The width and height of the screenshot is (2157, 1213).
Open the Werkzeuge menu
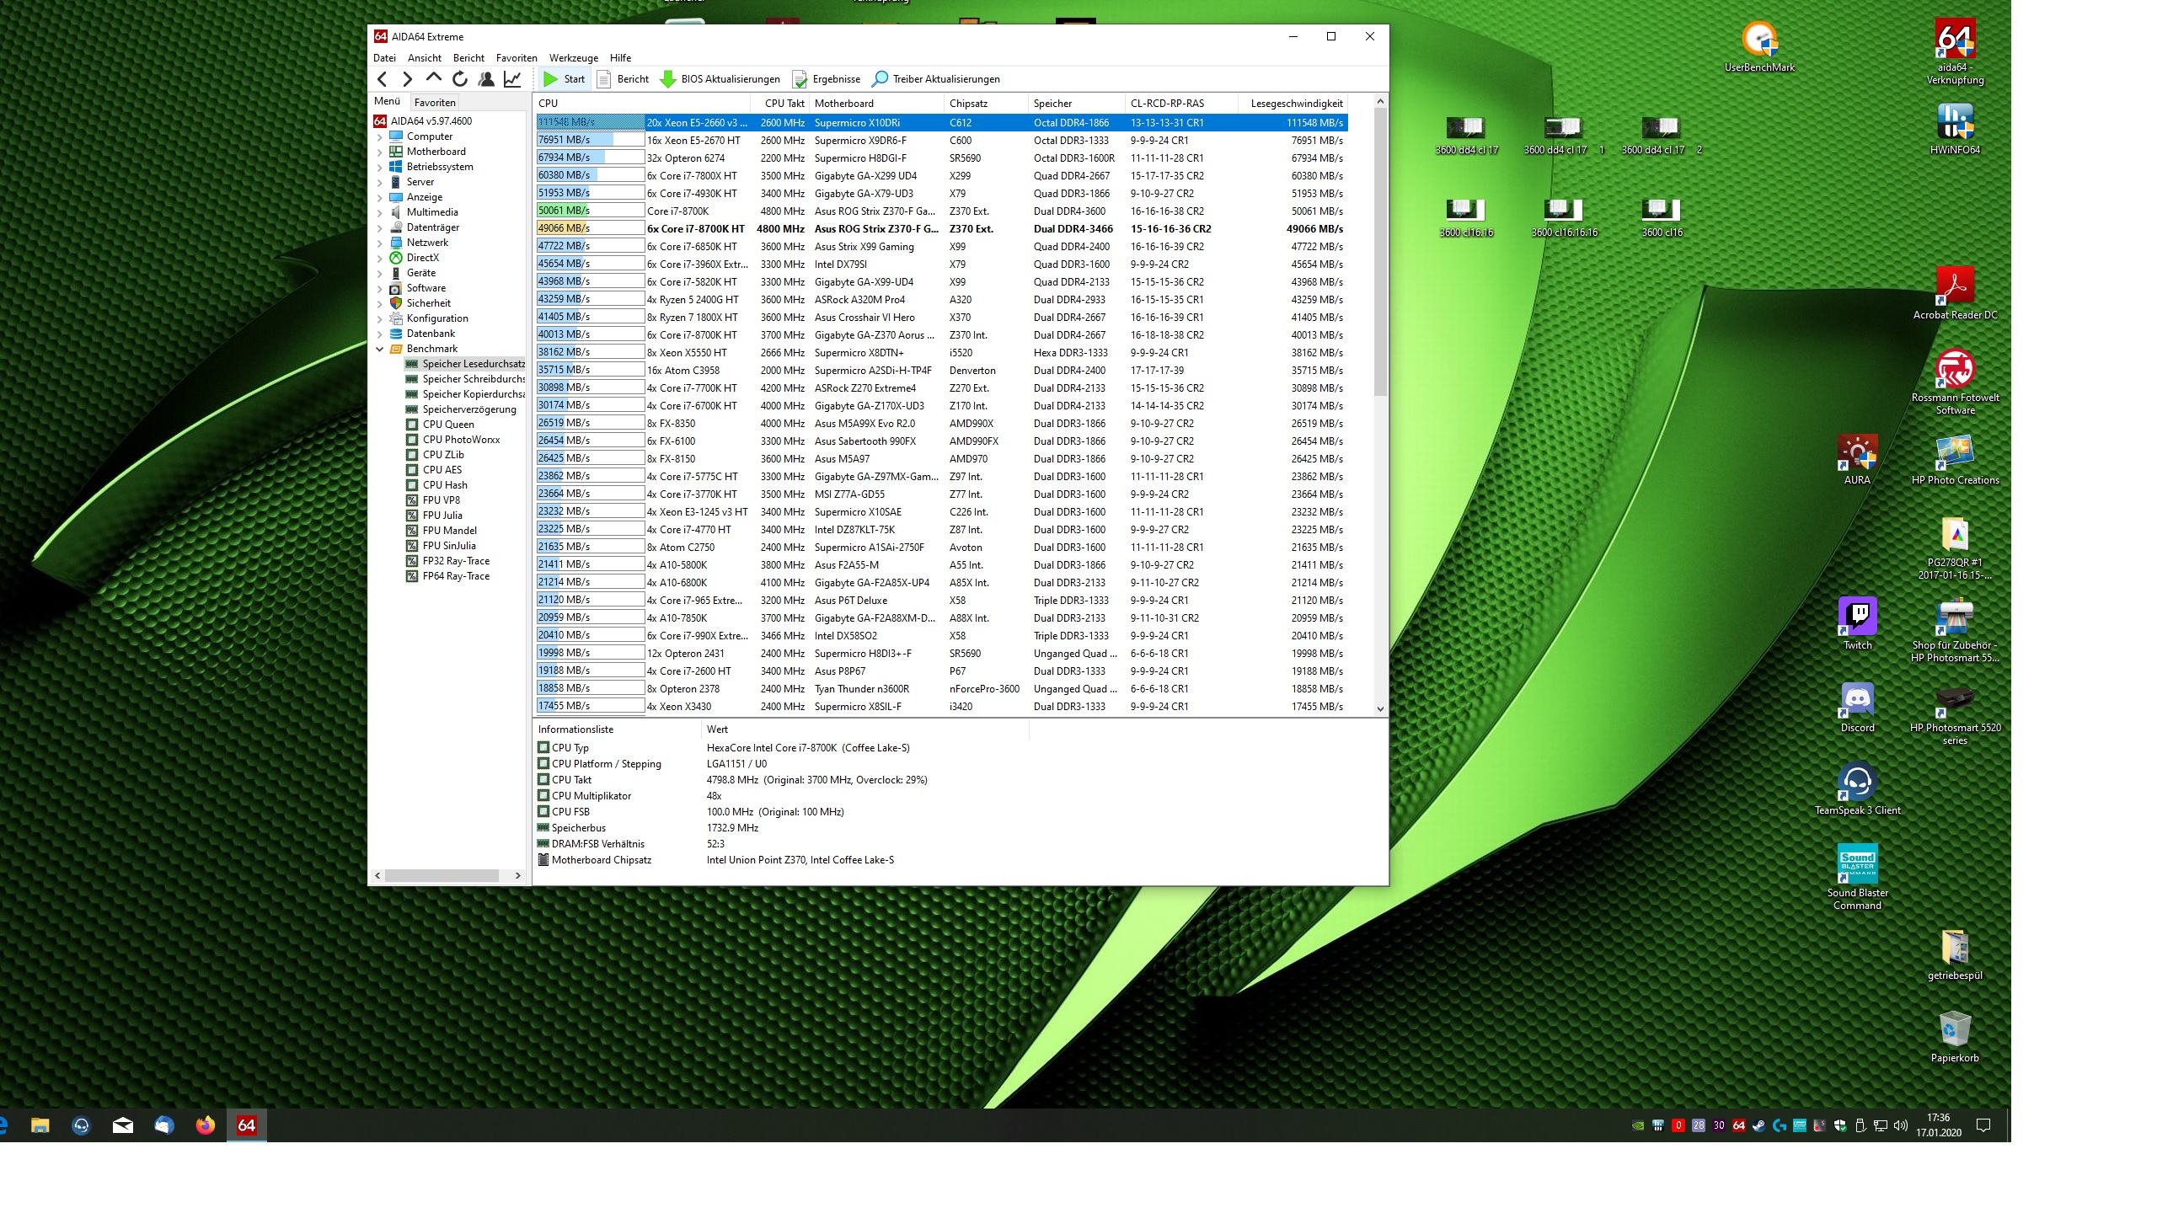tap(574, 58)
